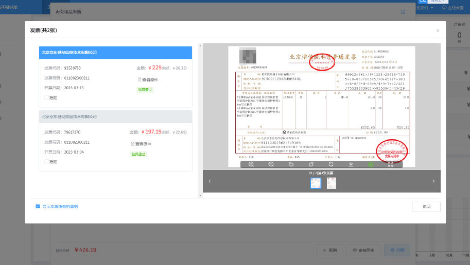
Task: Click invoice code 79617270
Action: coord(72,132)
